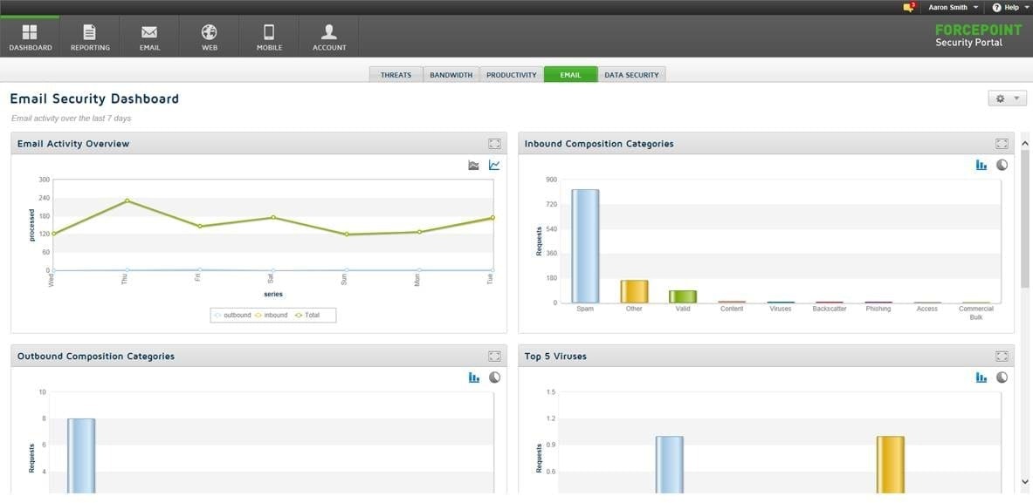Open the Aaron Smith account dropdown
Image resolution: width=1033 pixels, height=503 pixels.
point(952,7)
